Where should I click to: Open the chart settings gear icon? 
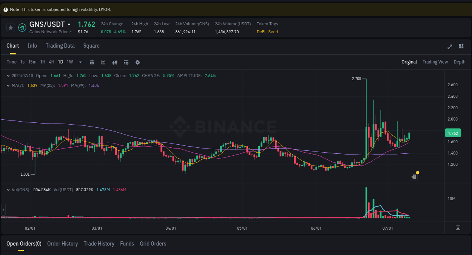(x=137, y=62)
